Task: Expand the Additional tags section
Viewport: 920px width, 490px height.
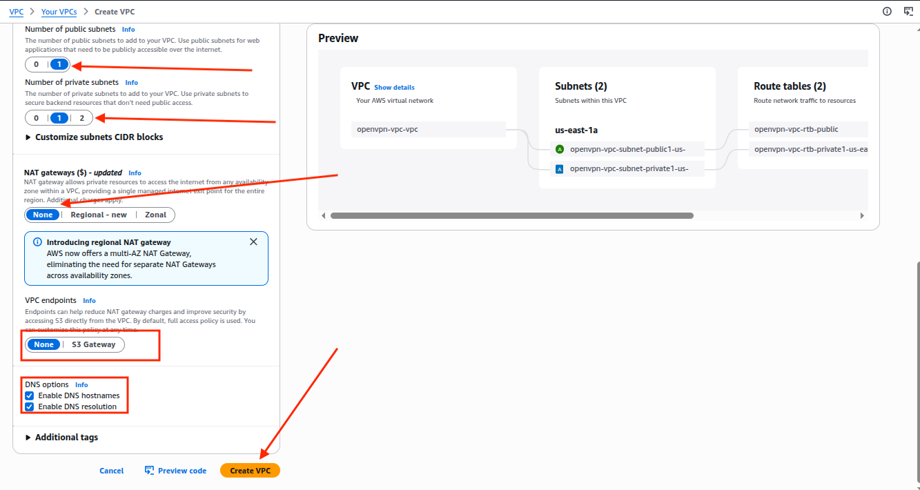Action: pos(28,438)
